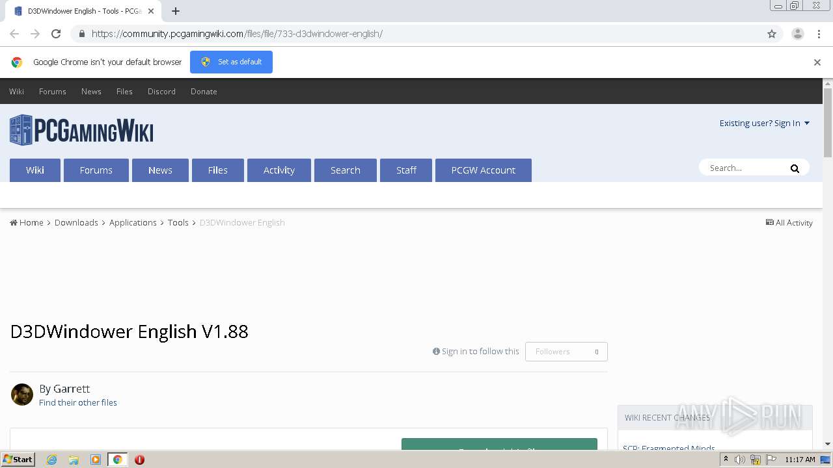Open Files in the top dark bar
833x468 pixels.
[124, 92]
